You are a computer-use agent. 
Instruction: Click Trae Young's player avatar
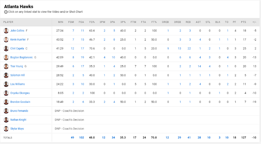pyautogui.click(x=6, y=66)
